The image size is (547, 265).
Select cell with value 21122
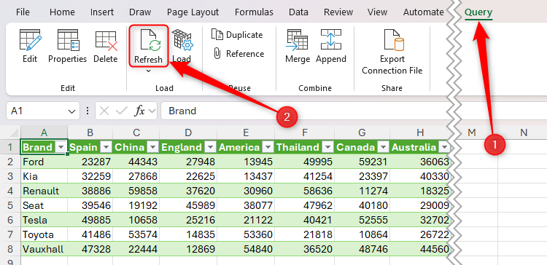[246, 220]
